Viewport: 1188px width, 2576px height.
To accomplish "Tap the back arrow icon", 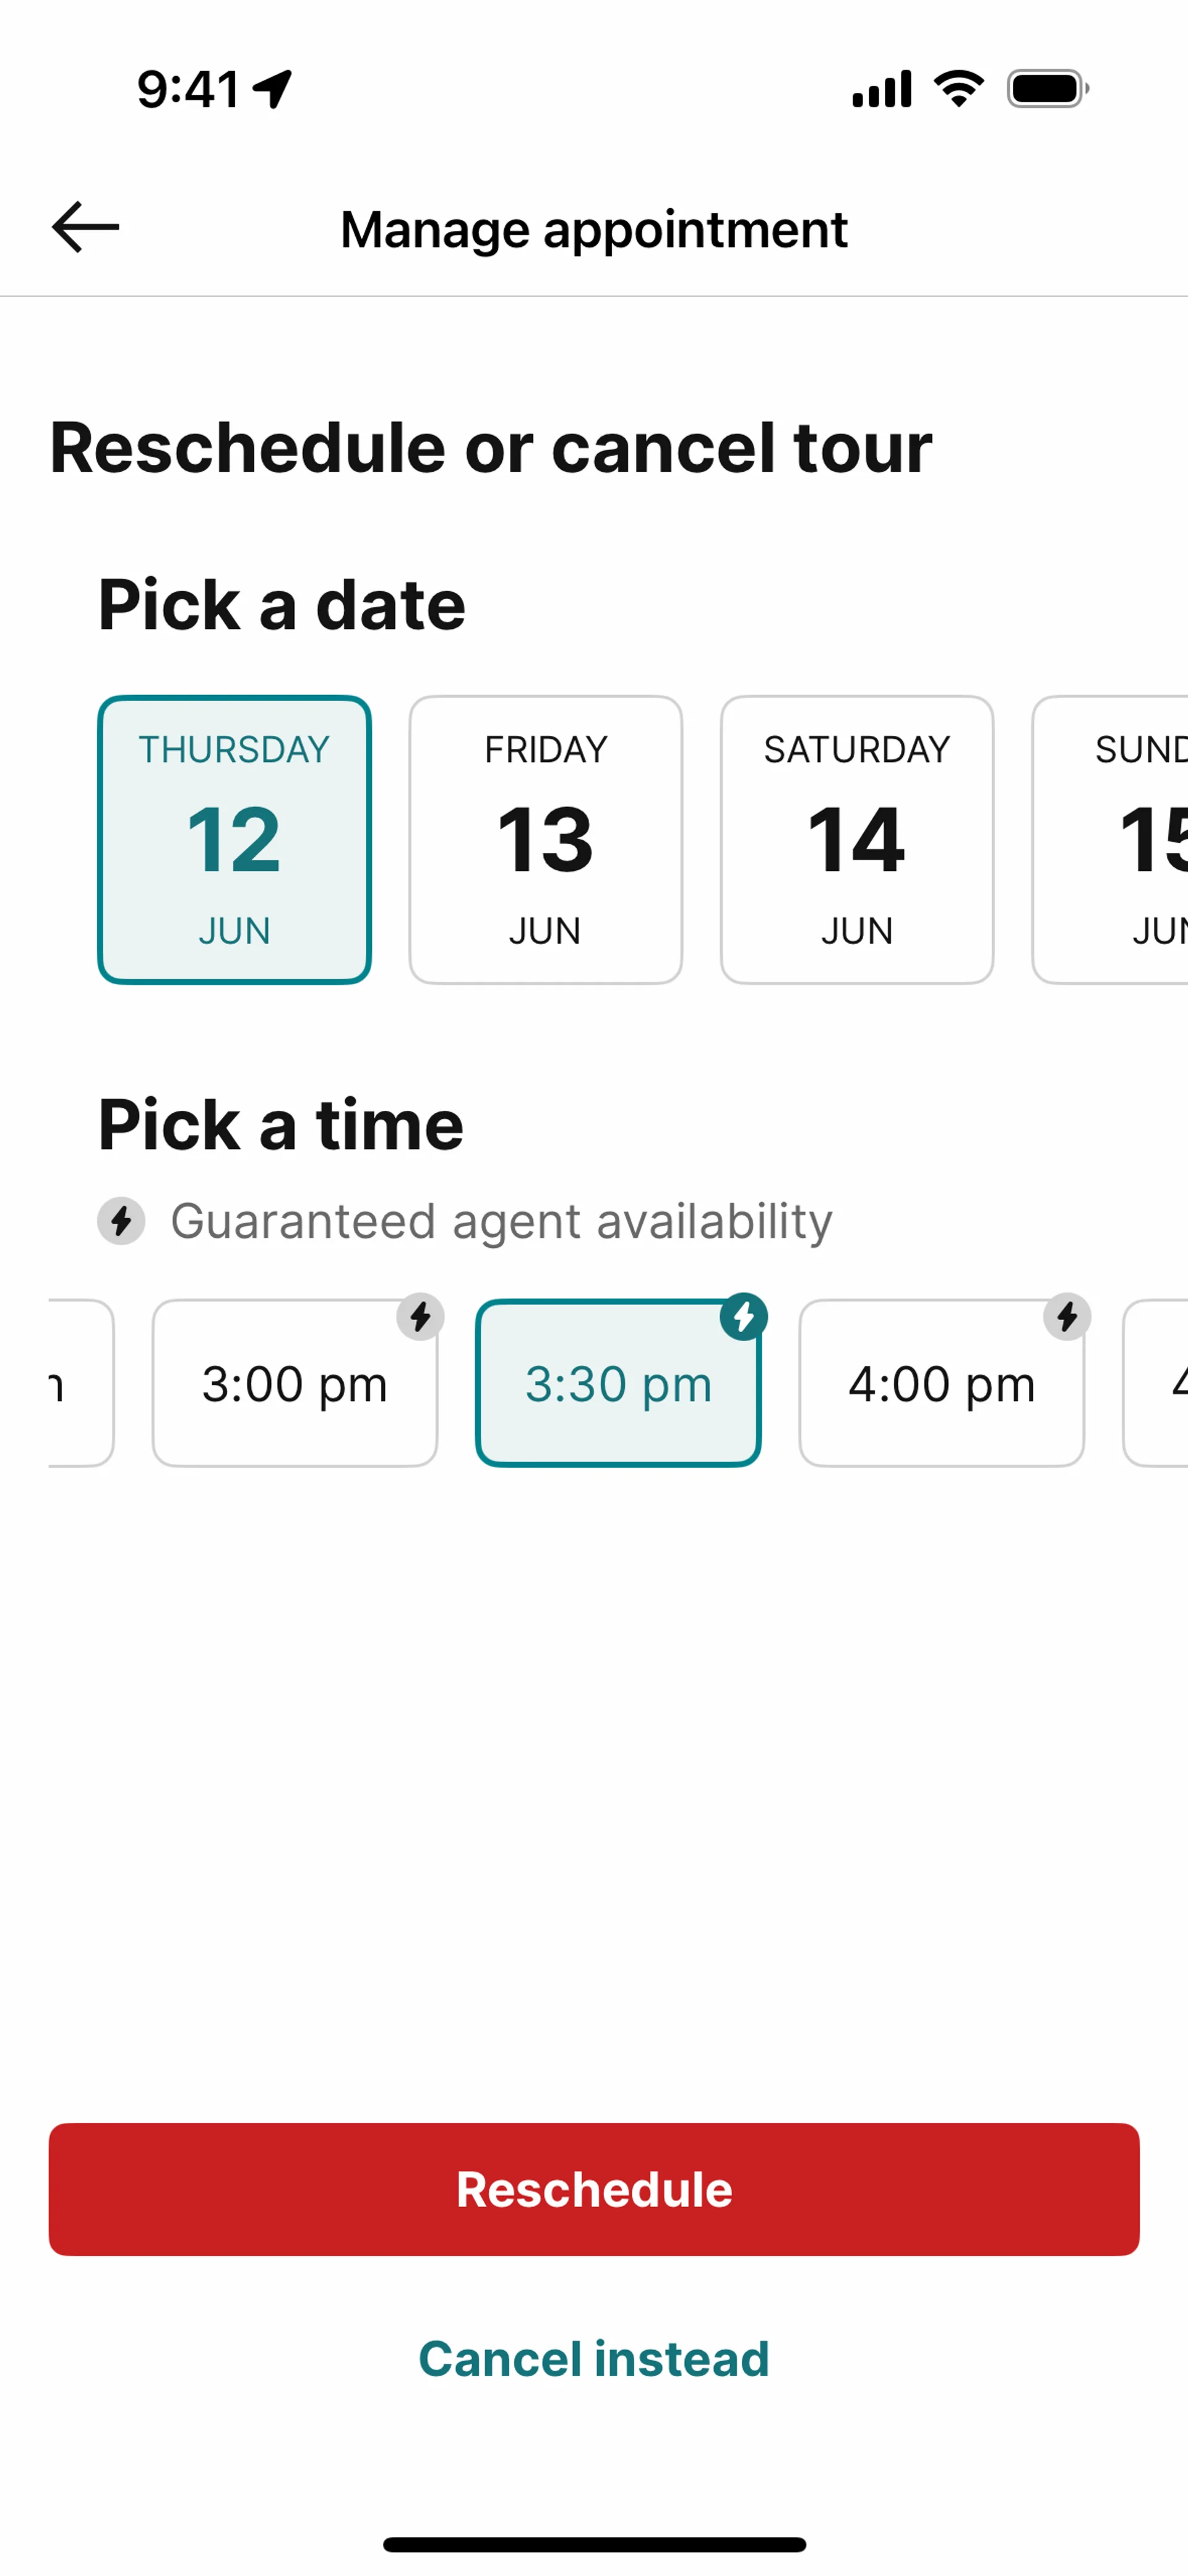I will [x=86, y=227].
